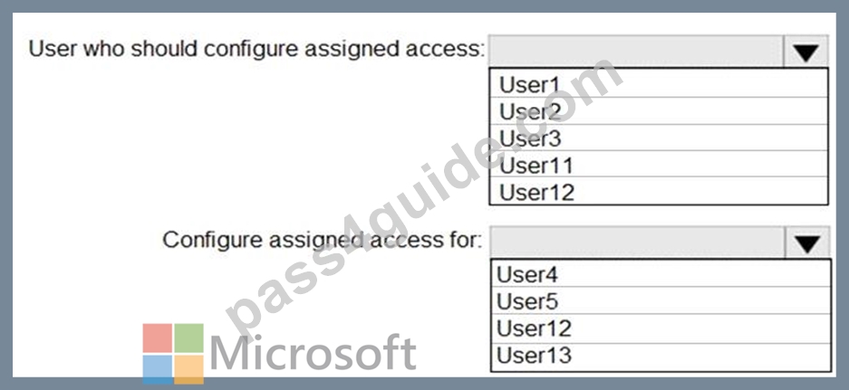Open the 'Configure assigned access for' dropdown arrow

coord(807,243)
